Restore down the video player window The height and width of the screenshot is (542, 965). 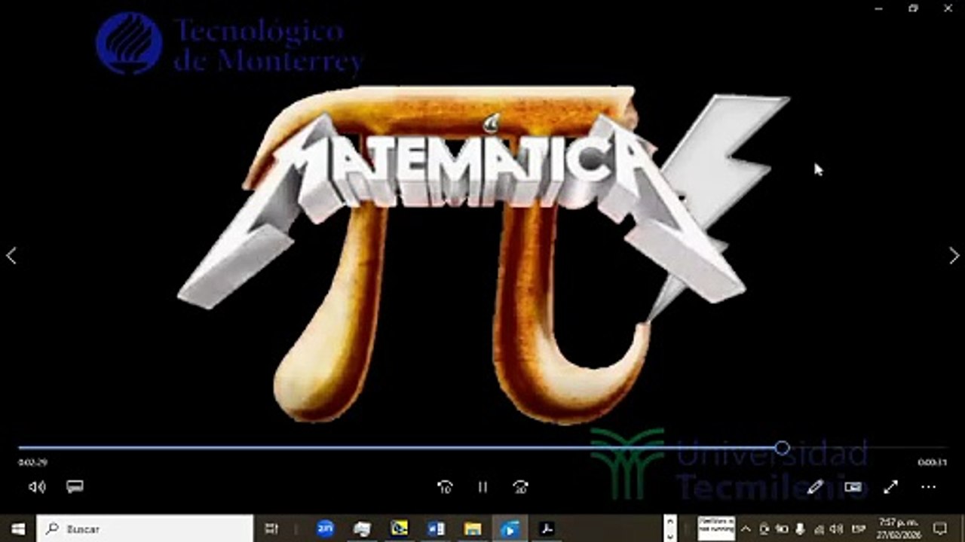pyautogui.click(x=914, y=8)
